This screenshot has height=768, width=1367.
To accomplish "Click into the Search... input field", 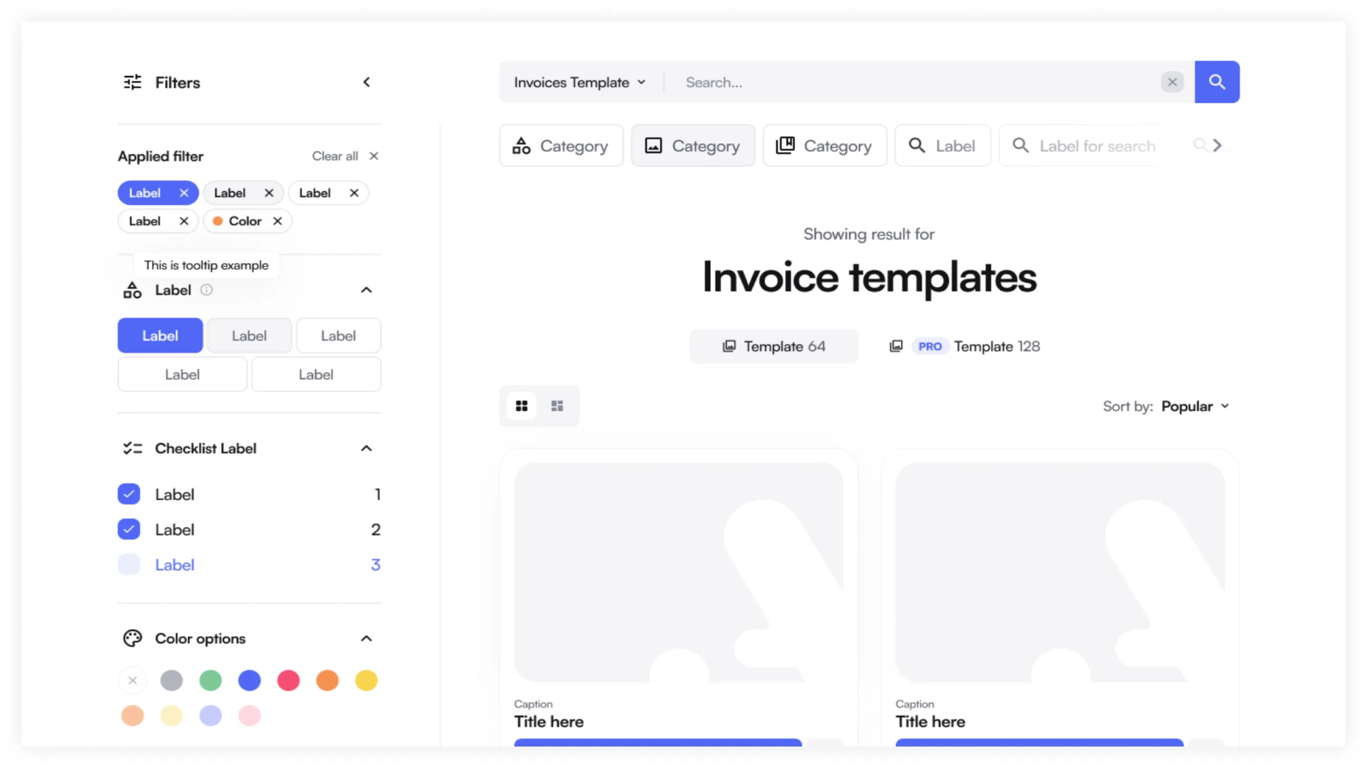I will [913, 82].
